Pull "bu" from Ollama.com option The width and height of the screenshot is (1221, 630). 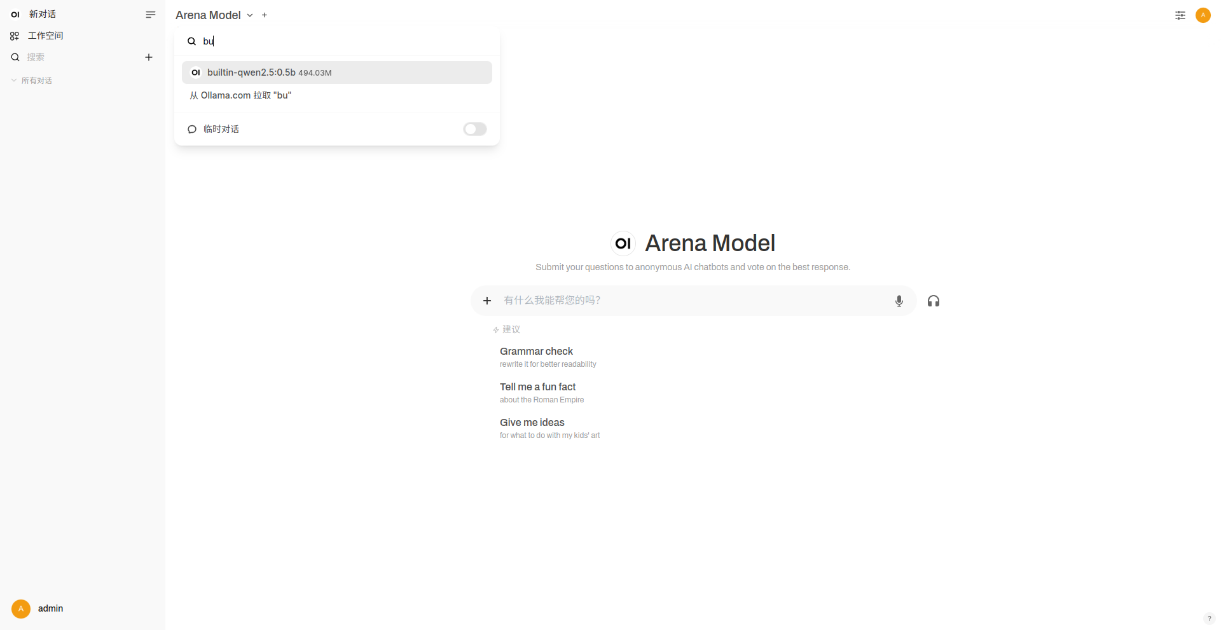[x=240, y=95]
